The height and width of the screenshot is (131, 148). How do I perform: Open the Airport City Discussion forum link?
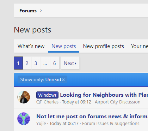pyautogui.click(x=117, y=102)
